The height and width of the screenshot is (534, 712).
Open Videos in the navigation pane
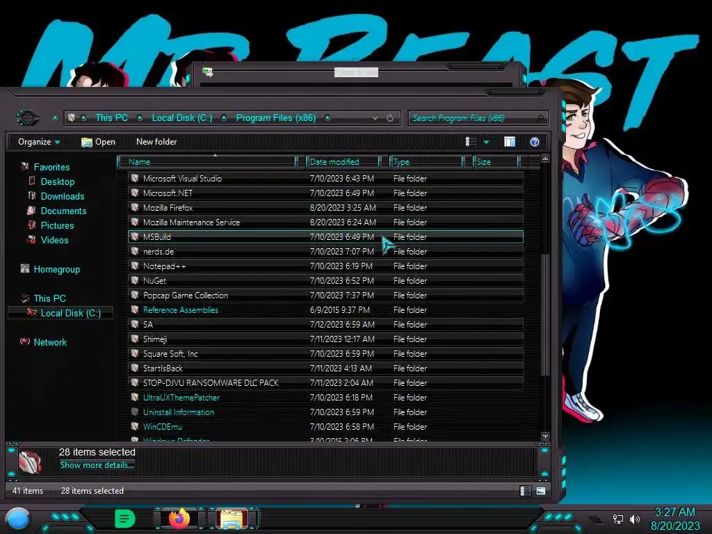click(54, 240)
